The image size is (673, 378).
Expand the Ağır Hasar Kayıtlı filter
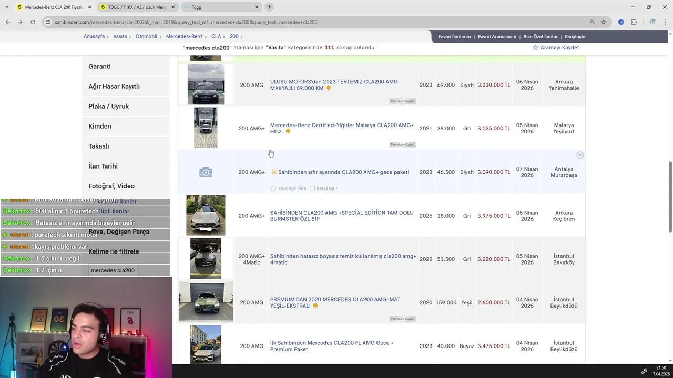(x=126, y=86)
